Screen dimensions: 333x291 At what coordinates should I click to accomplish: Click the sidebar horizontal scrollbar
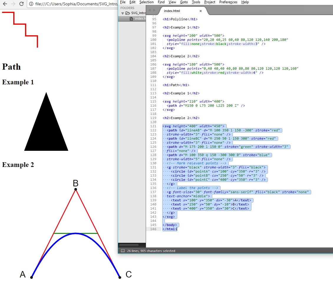click(129, 245)
